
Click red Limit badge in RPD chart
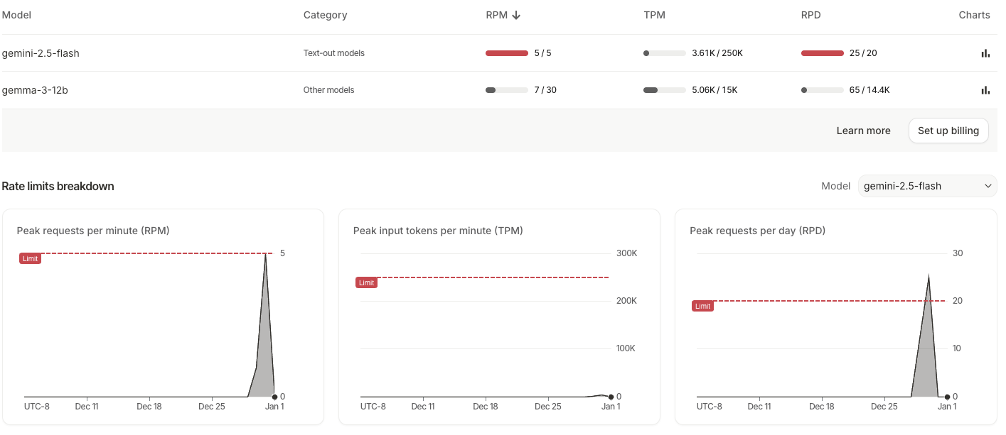(x=702, y=307)
